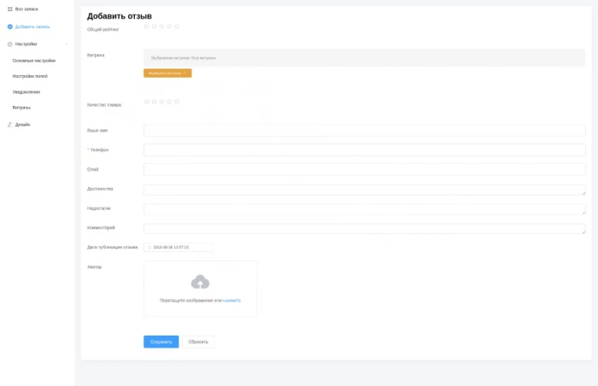Set Общий рейтинг to five stars
Viewport: 598px width, 386px height.
[x=177, y=26]
